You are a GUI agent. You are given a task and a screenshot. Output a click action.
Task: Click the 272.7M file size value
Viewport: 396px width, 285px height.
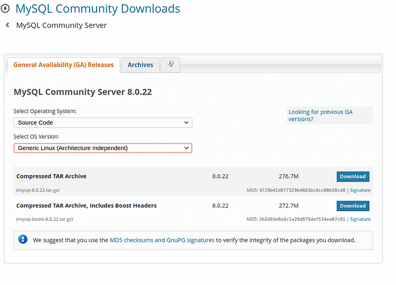[x=289, y=205]
